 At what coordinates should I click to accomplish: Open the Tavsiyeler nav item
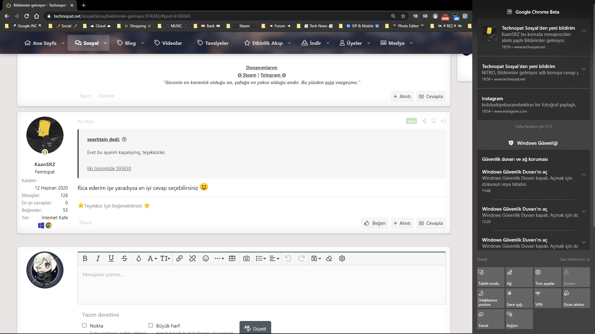tap(213, 43)
